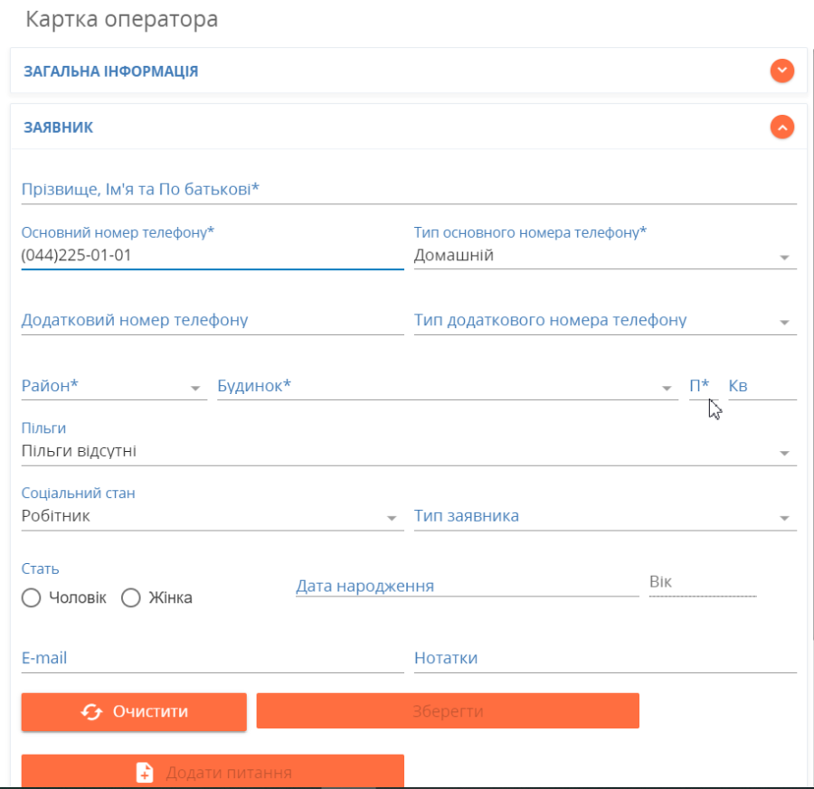
Task: Select the Чоловік radio button
Action: point(32,598)
